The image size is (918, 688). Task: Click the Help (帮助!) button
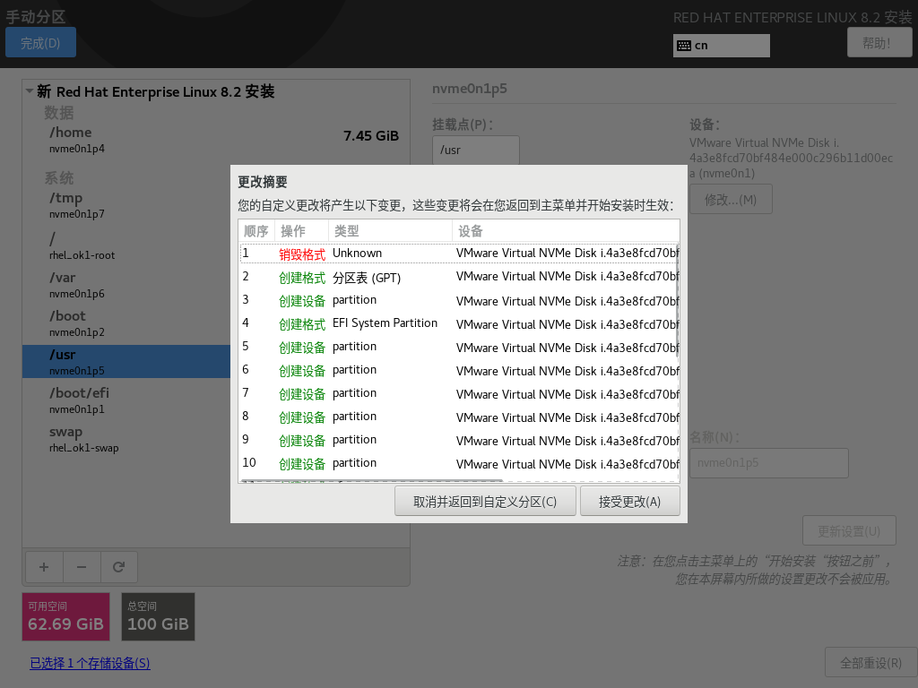[x=879, y=43]
